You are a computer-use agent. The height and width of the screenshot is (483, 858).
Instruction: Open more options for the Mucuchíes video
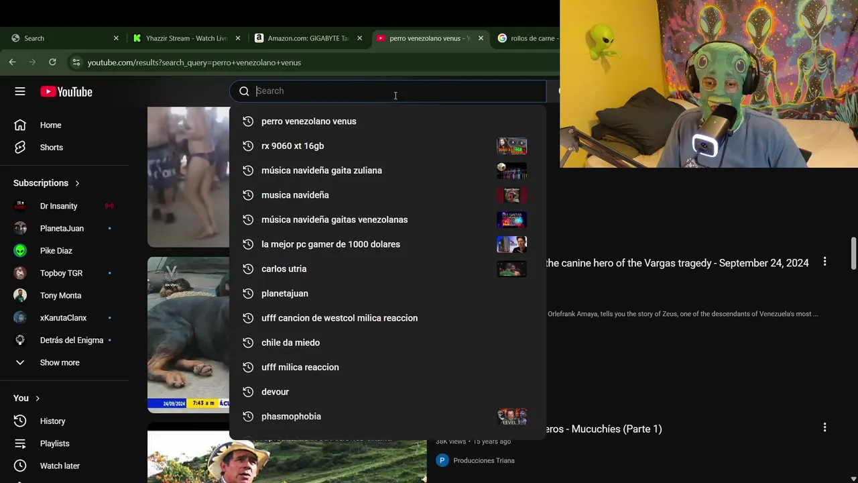coord(824,427)
